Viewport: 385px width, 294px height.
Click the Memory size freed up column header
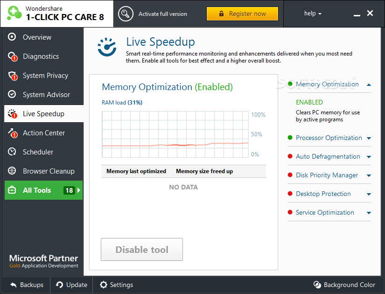(x=204, y=171)
